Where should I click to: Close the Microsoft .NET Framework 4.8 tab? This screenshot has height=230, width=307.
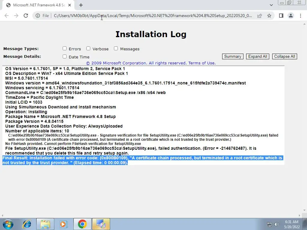(70, 5)
